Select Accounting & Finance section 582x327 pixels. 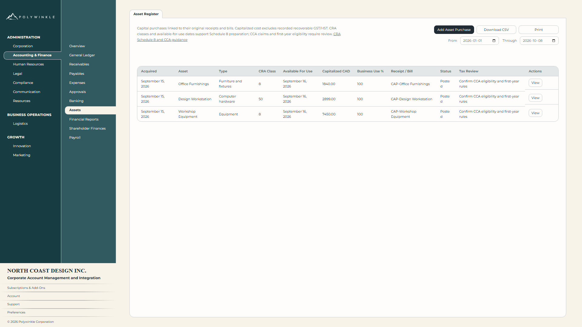click(x=32, y=55)
